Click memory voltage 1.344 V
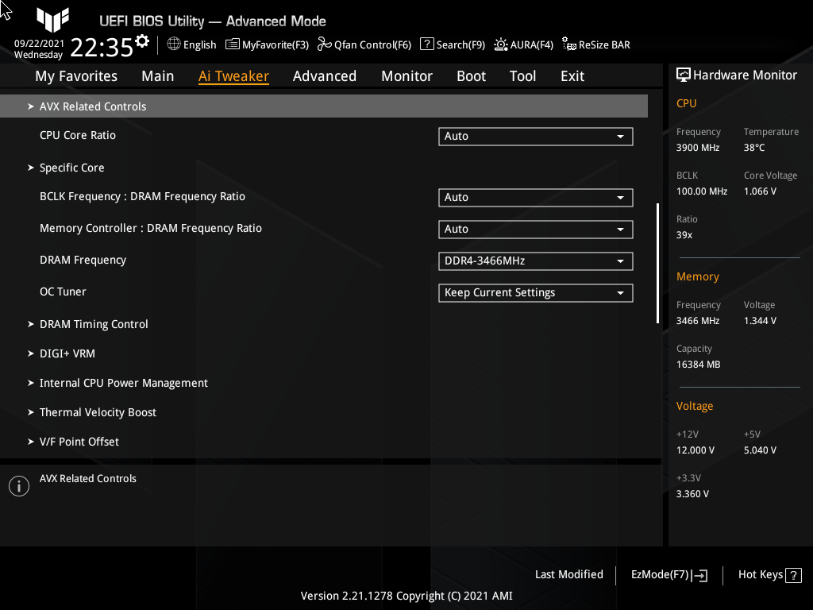 coord(760,321)
